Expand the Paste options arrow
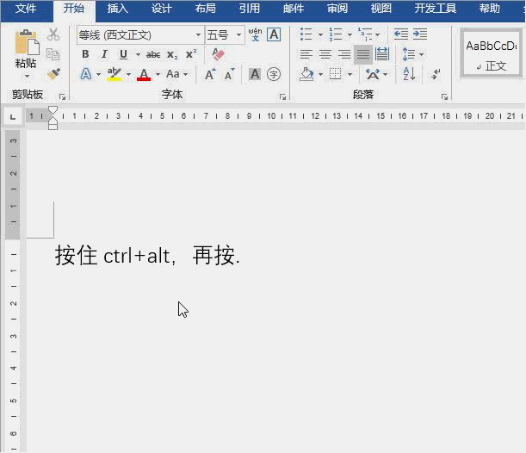 point(28,77)
